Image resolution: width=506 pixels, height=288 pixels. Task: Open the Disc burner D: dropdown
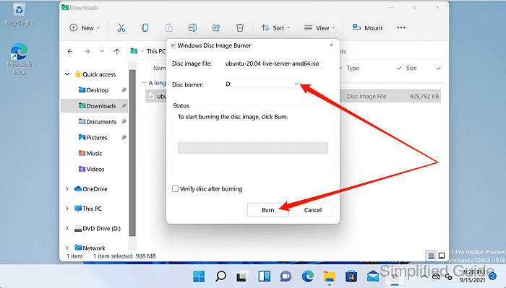coord(262,84)
